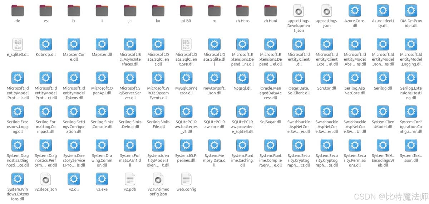This screenshot has height=204, width=429.
Task: Select SQLitePCLRaw.core.dll icon
Action: pos(214,112)
